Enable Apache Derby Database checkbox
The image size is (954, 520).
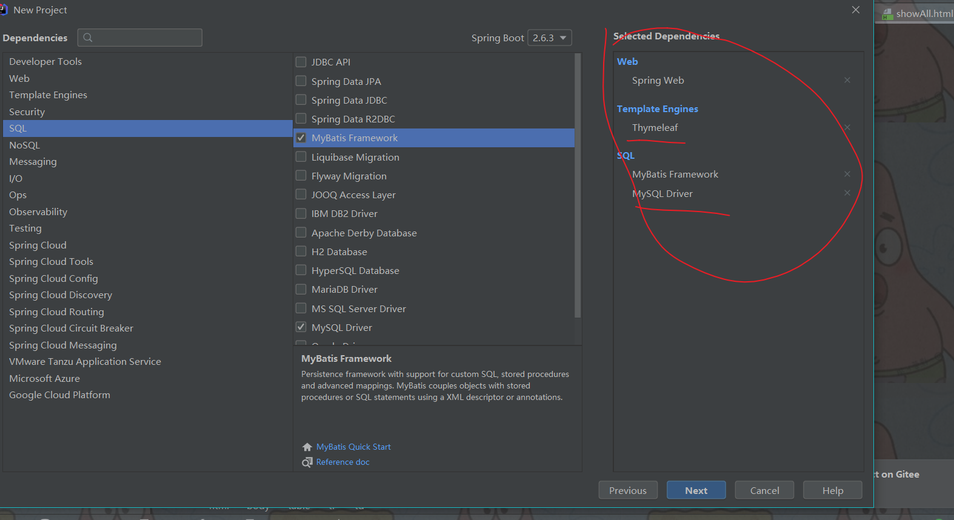pos(301,232)
